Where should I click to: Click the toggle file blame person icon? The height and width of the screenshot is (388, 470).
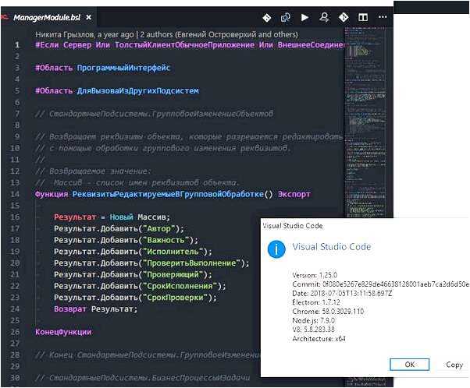pos(324,17)
